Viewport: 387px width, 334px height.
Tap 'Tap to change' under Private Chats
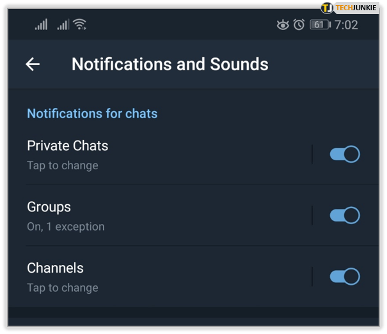pos(63,165)
